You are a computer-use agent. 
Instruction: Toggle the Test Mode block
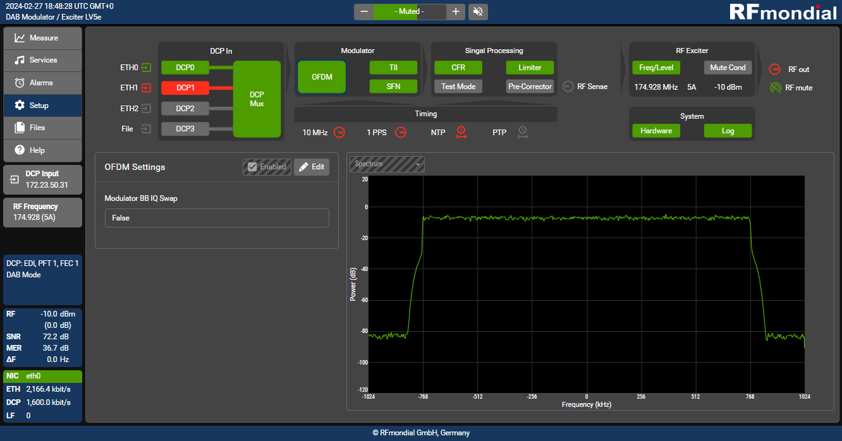point(458,87)
